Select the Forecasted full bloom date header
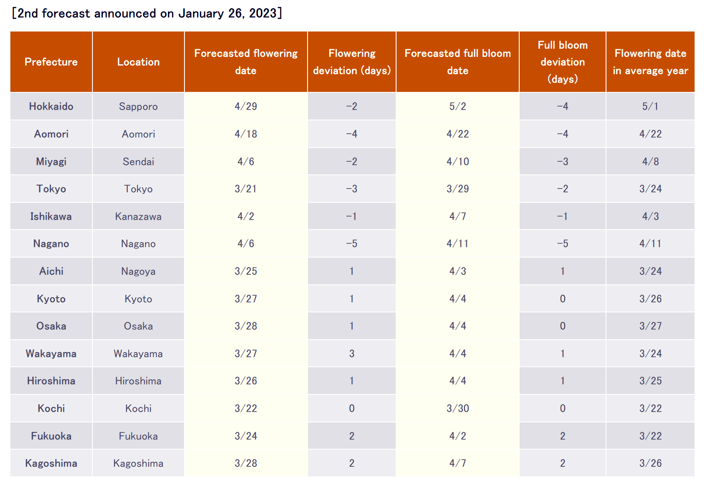The image size is (711, 482). coord(457,62)
